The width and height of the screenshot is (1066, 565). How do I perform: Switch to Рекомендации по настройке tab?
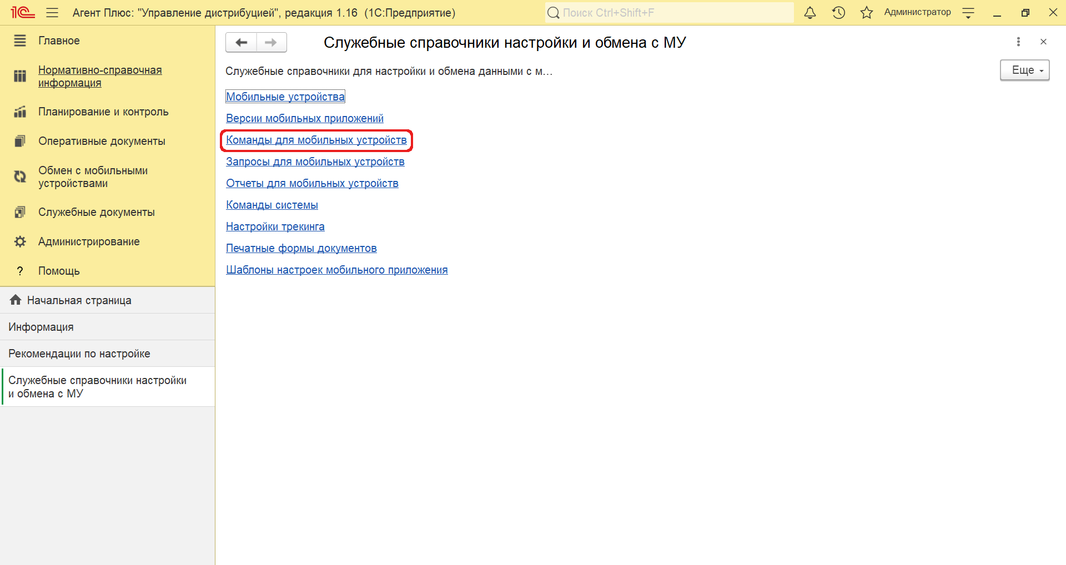pyautogui.click(x=79, y=354)
